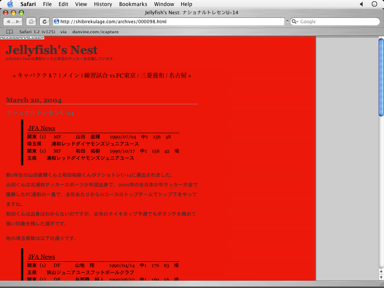Click the volume icon in menu bar
The height and width of the screenshot is (288, 384).
361,4
